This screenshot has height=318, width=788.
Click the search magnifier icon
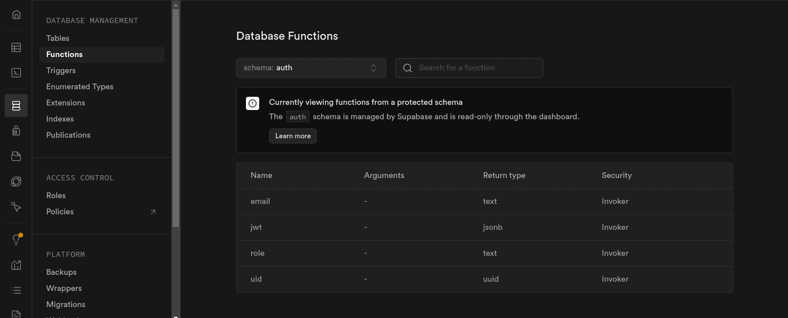[x=408, y=68]
